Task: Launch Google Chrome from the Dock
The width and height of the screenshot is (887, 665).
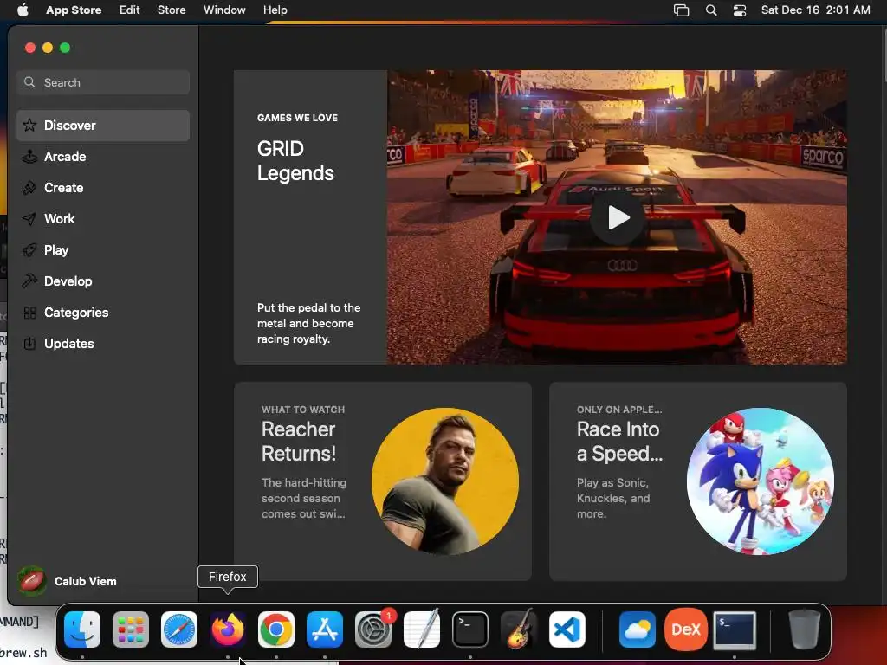Action: pos(276,629)
